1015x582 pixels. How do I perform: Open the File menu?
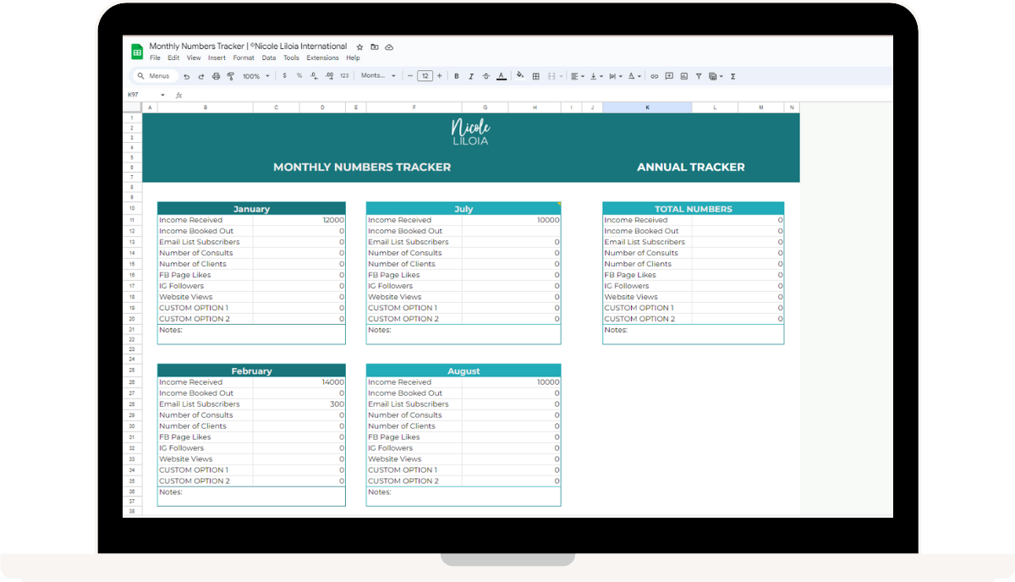coord(155,58)
